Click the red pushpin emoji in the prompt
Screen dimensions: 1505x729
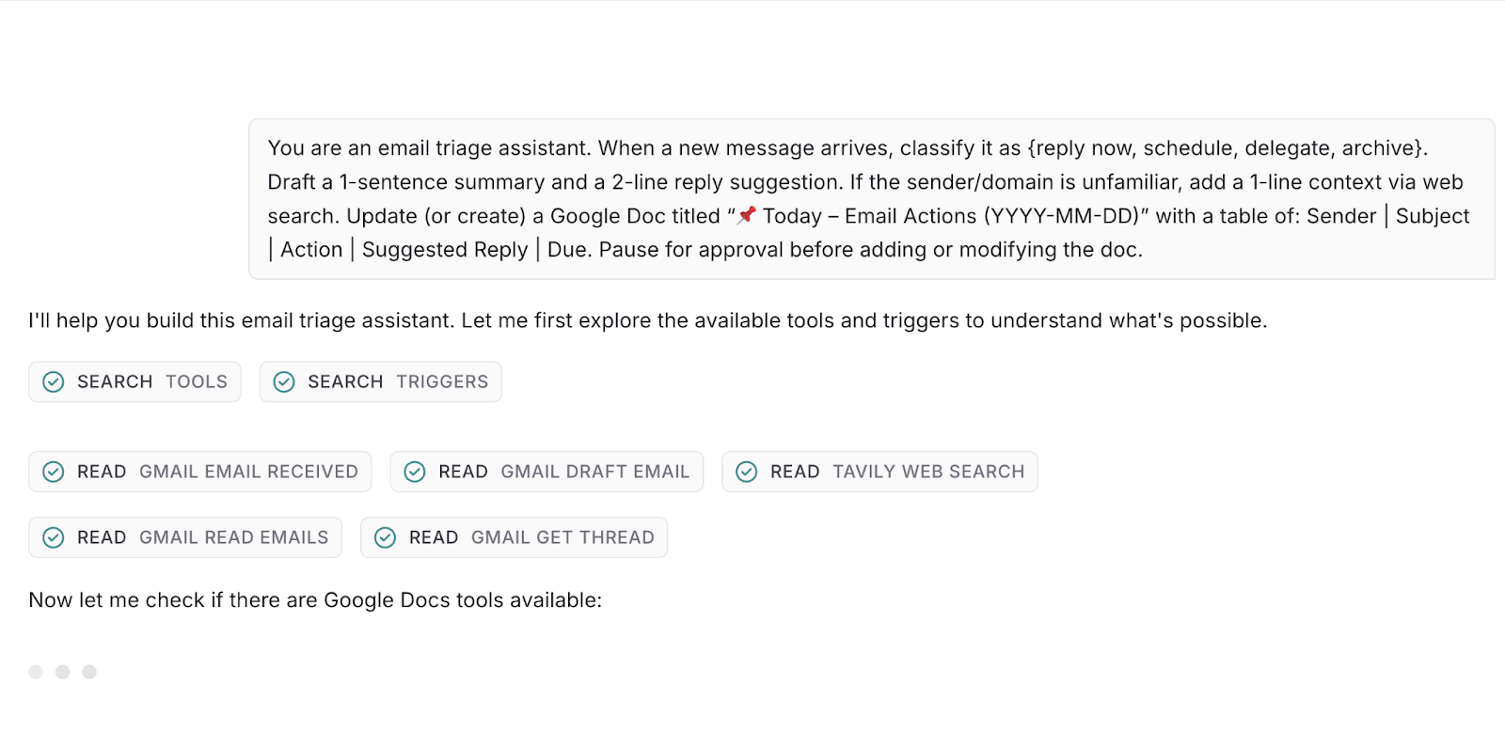click(747, 215)
